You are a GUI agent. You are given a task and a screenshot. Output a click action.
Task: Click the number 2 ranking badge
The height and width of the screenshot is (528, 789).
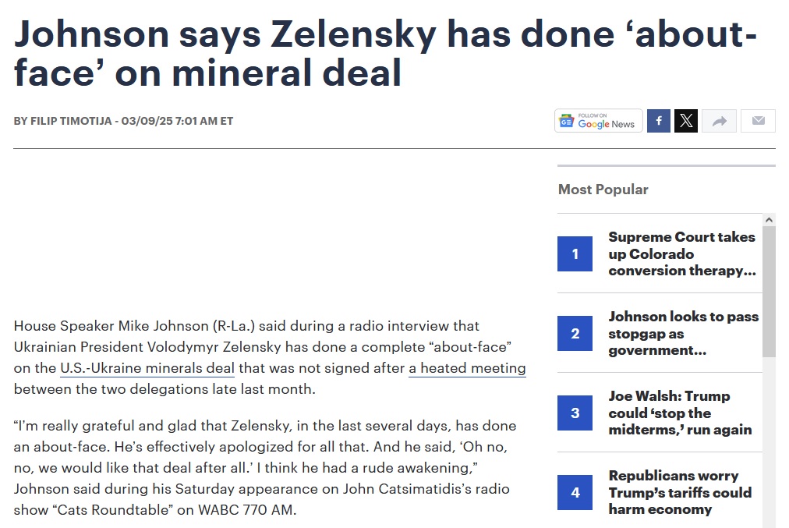point(575,334)
